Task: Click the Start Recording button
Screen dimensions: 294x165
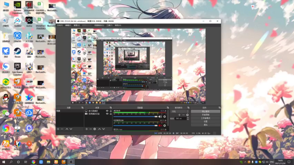Action: click(x=205, y=115)
